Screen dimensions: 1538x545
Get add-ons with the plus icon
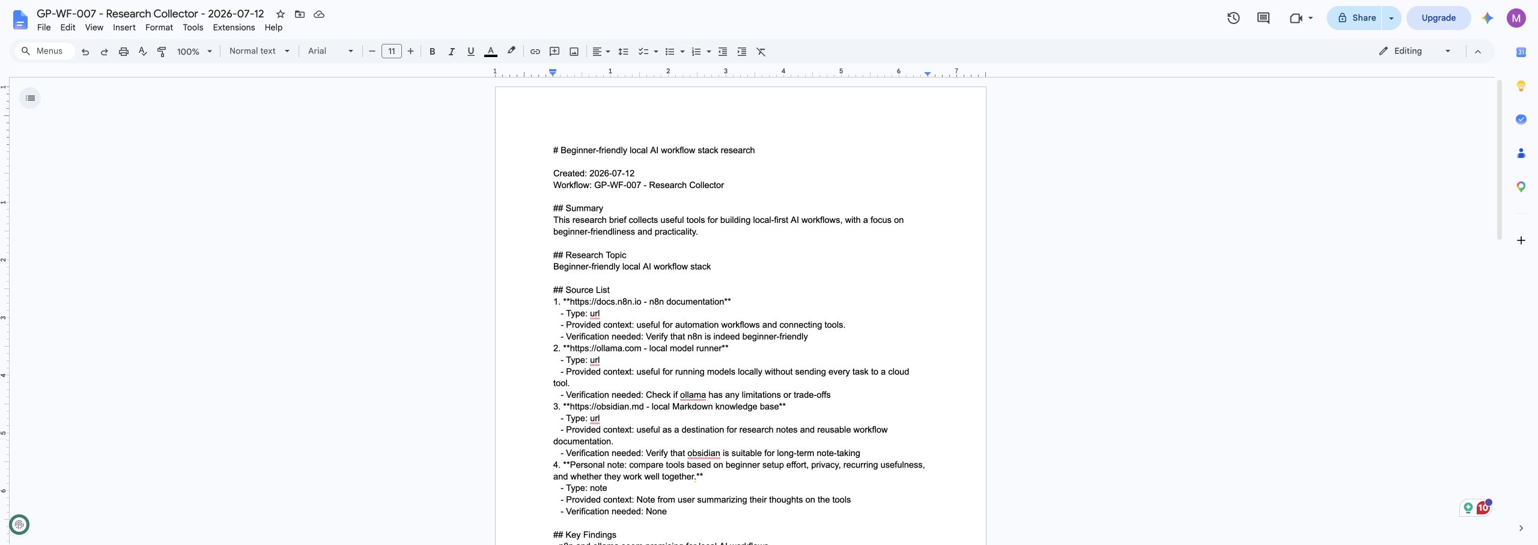tap(1521, 240)
